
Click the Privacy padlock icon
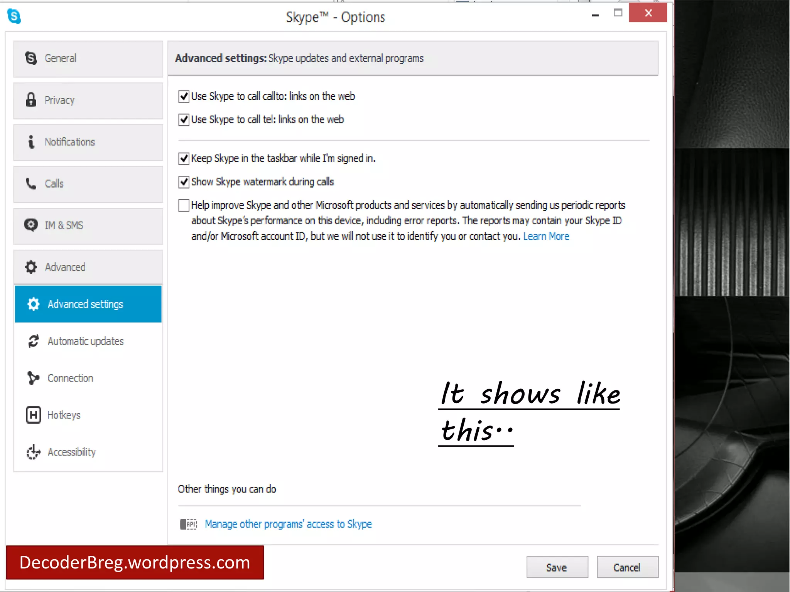[31, 100]
